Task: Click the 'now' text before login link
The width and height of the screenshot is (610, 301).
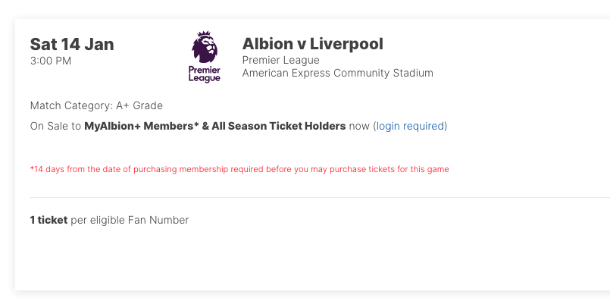Action: 359,127
